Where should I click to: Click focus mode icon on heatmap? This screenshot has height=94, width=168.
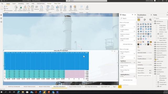(x=115, y=51)
